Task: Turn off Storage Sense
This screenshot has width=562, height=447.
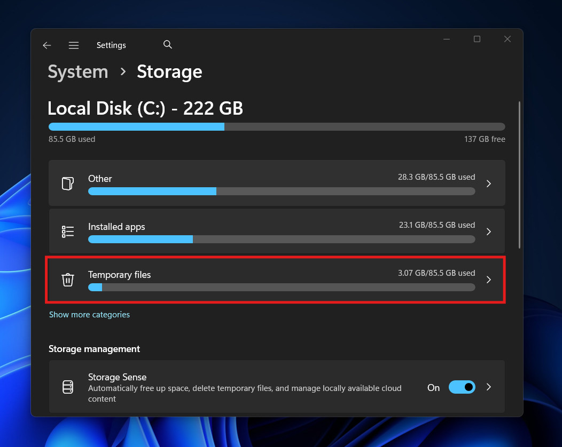Action: pyautogui.click(x=462, y=387)
